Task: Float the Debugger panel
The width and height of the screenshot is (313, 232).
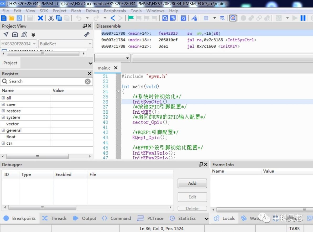Action: tap(201, 164)
